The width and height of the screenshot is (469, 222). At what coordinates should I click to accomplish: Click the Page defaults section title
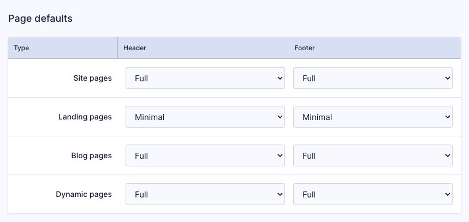pyautogui.click(x=40, y=19)
